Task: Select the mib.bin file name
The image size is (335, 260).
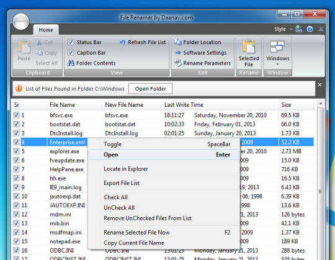Action: click(x=60, y=223)
